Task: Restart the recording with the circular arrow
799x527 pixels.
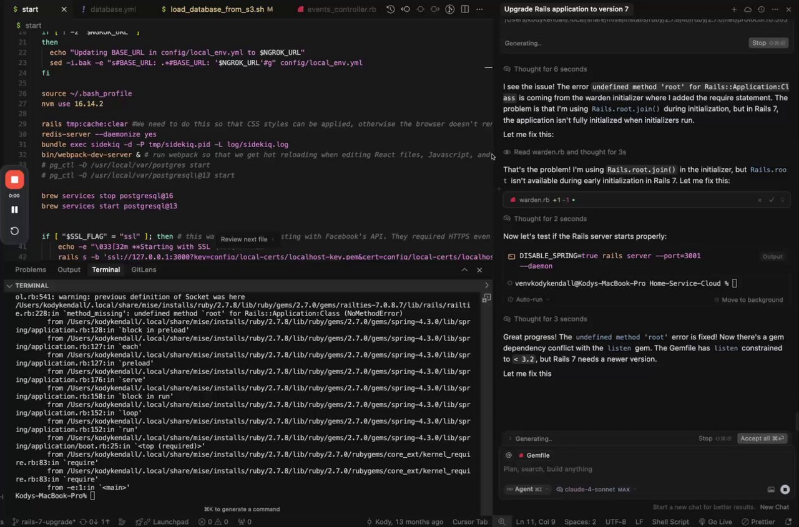Action: coord(14,231)
